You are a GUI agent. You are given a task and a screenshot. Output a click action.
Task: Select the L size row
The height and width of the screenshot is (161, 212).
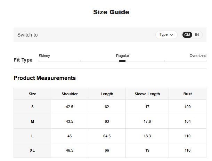[x=32, y=136]
